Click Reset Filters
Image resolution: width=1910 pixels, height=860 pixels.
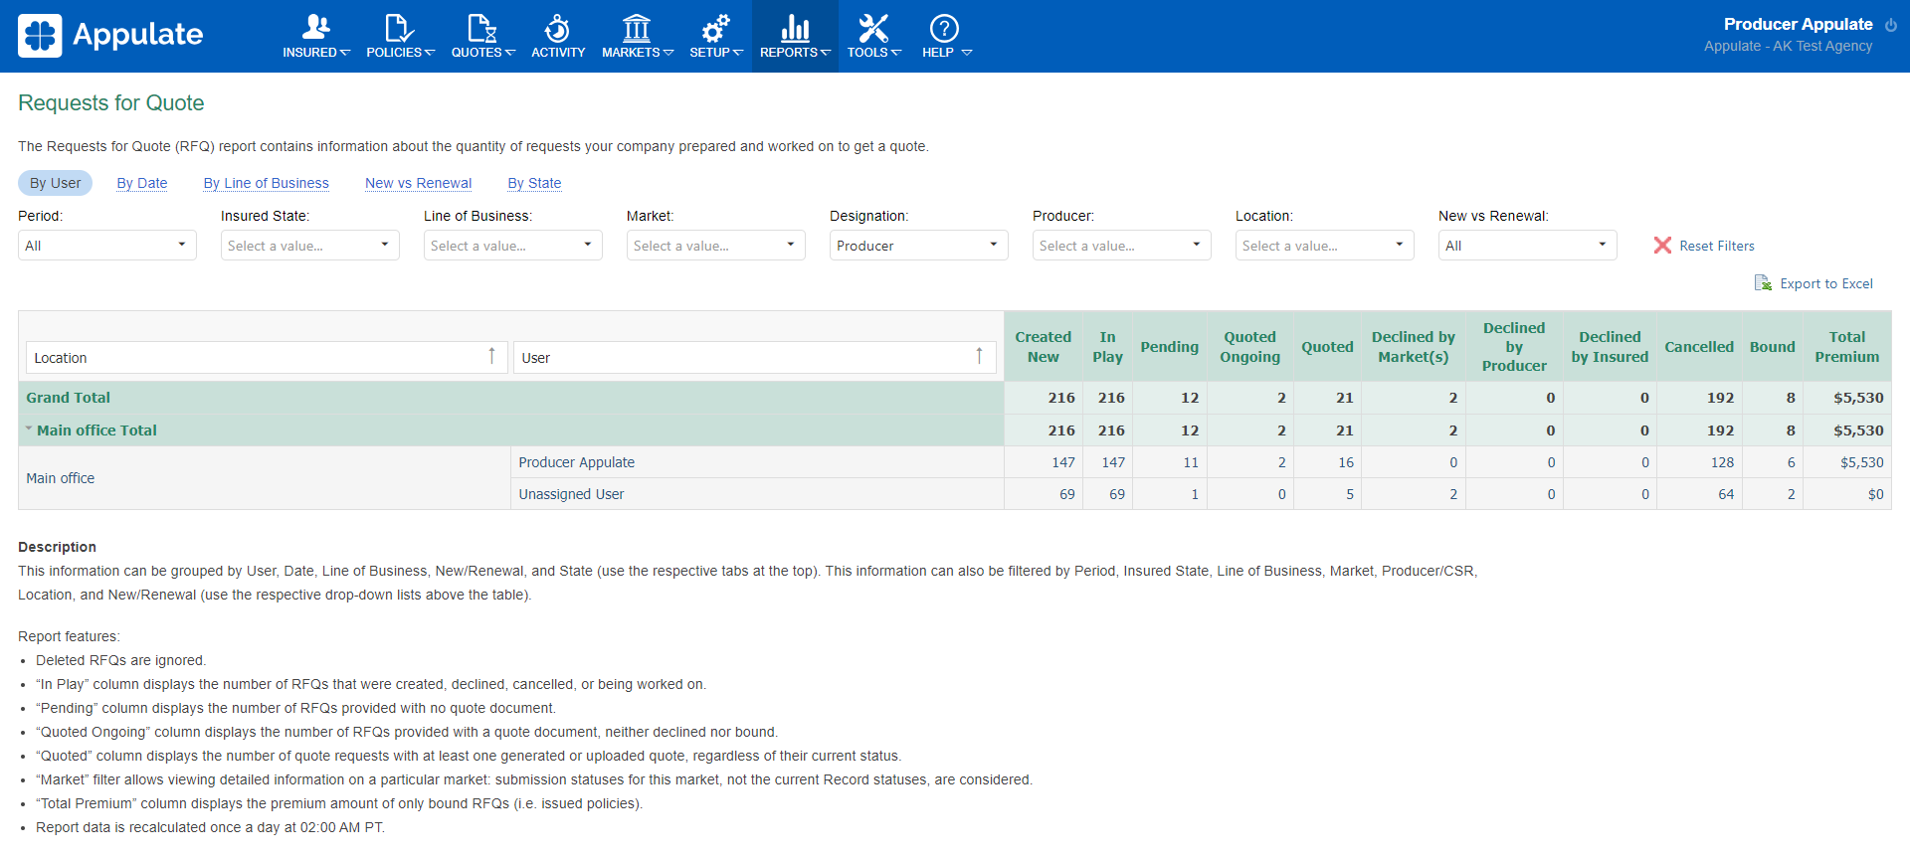tap(1704, 246)
